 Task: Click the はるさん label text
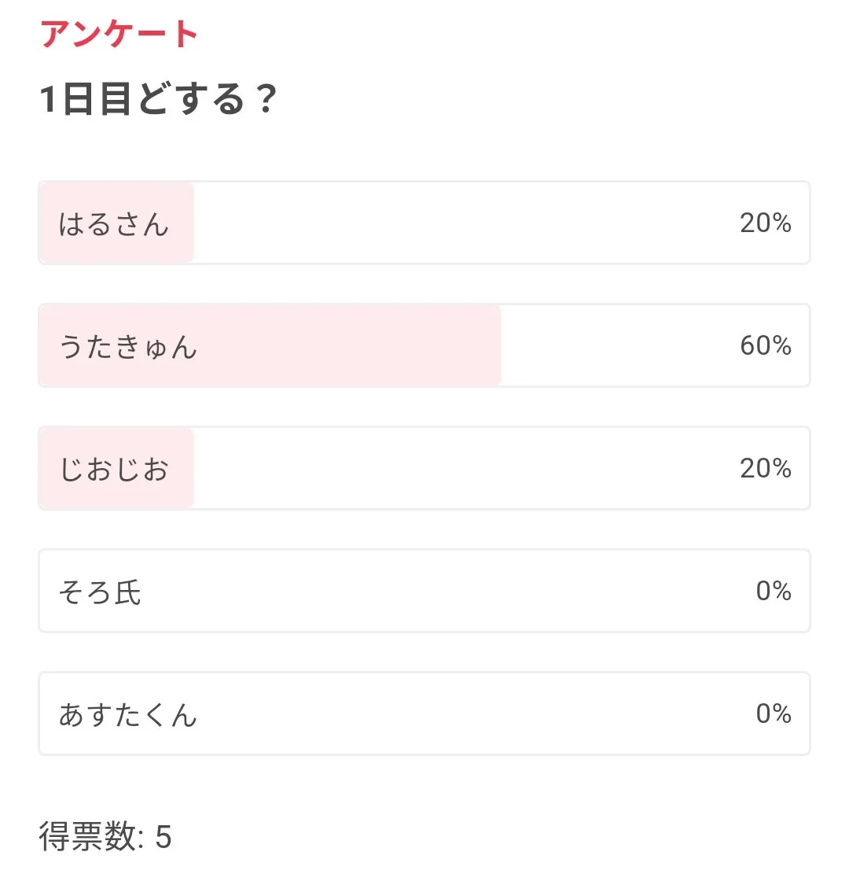pyautogui.click(x=114, y=224)
